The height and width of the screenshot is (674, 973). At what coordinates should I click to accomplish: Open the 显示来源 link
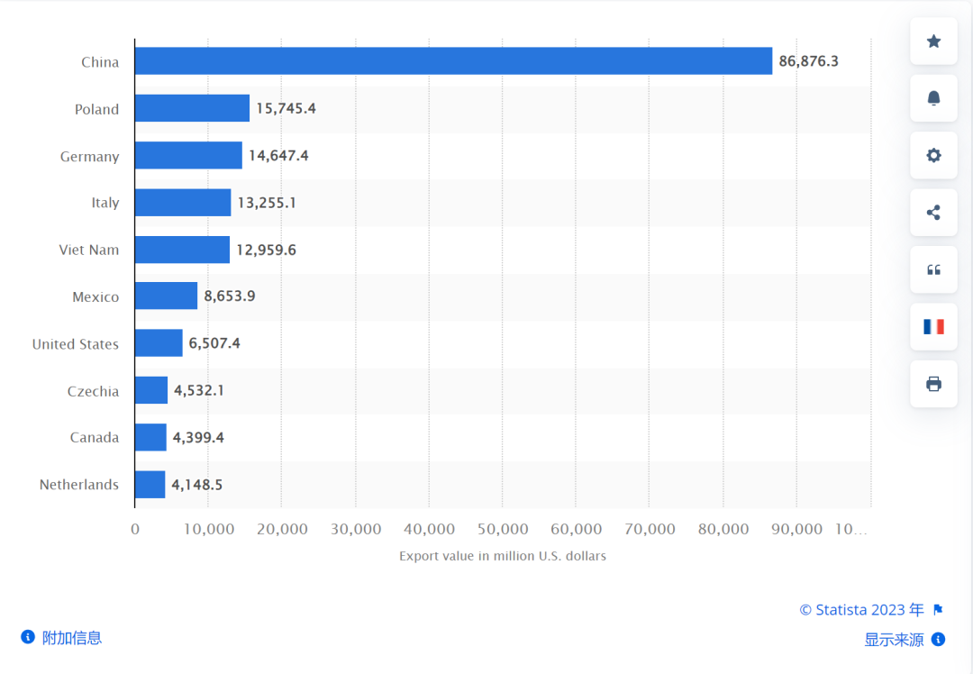tap(894, 640)
